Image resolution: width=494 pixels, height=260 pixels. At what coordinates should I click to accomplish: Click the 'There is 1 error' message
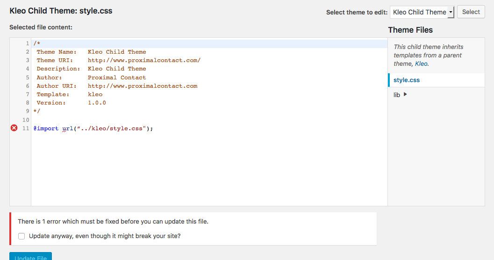coord(113,222)
